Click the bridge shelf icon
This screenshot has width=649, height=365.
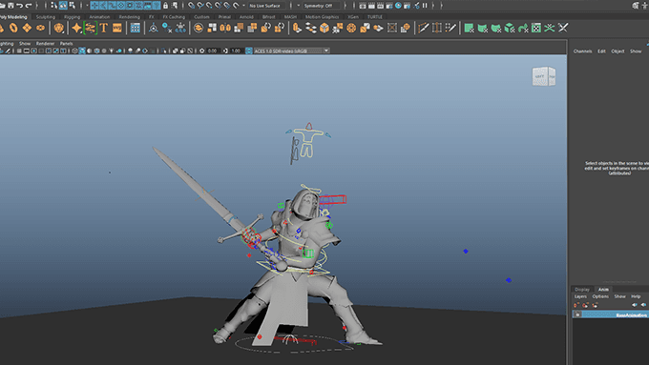tap(310, 28)
